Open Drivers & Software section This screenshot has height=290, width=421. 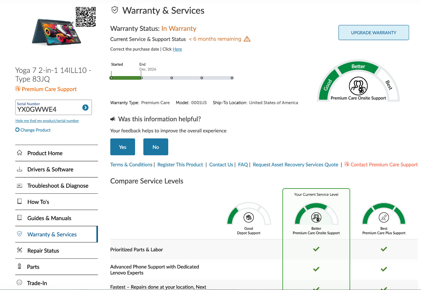coord(57,169)
